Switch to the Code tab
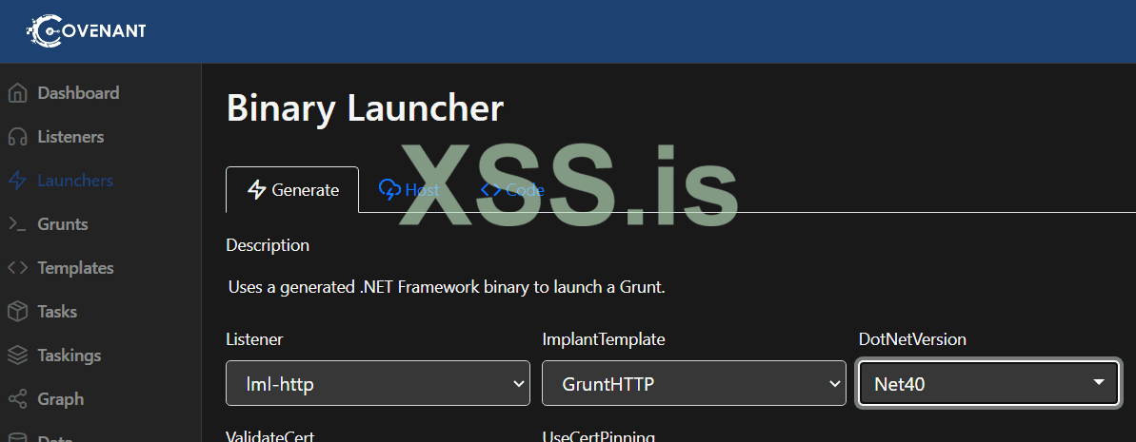This screenshot has width=1136, height=442. tap(512, 189)
